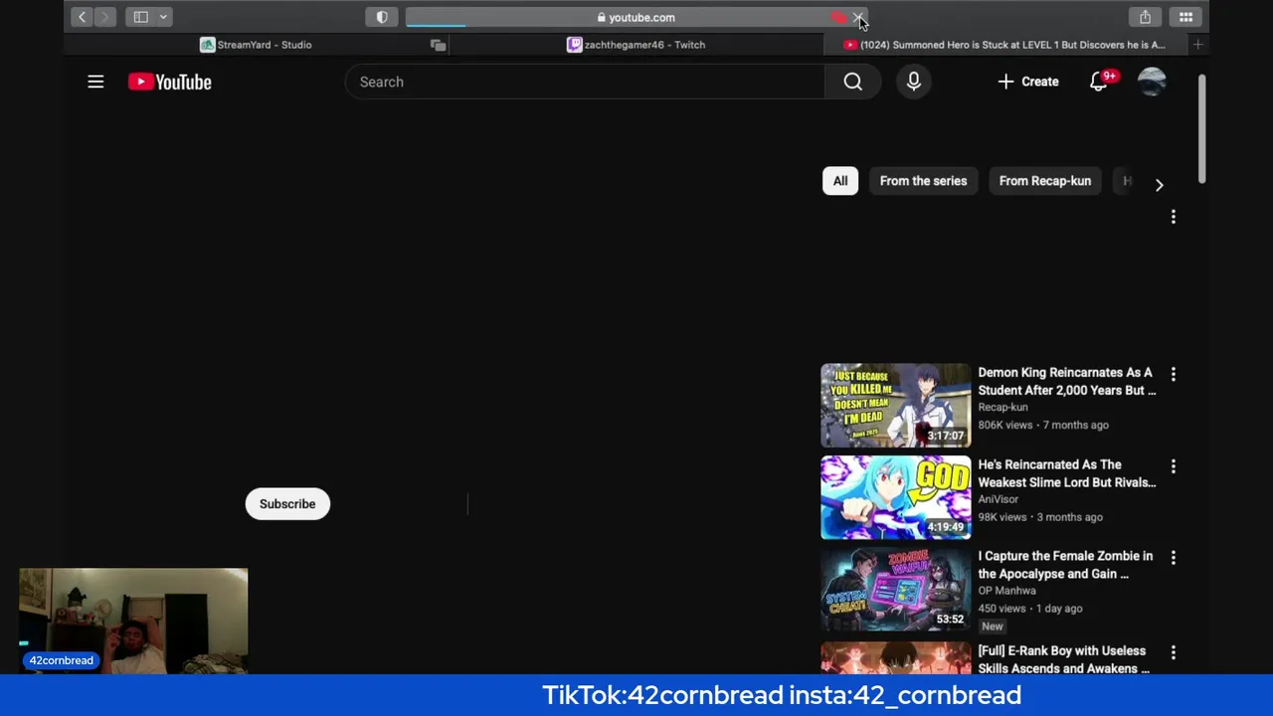Go forward with Safari forward arrow
The width and height of the screenshot is (1273, 716).
click(105, 17)
